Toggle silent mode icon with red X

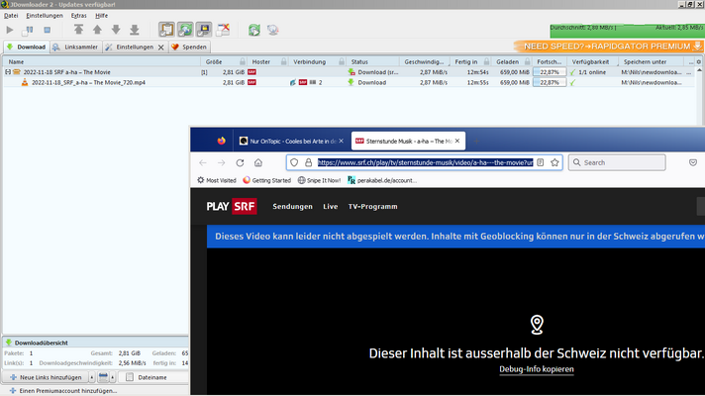tap(223, 30)
